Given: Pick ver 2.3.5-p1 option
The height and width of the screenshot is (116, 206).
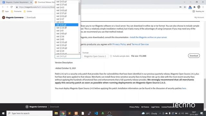Looking at the screenshot, I should tap(67, 45).
